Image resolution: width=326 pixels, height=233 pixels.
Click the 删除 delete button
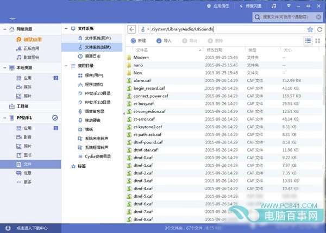point(215,41)
